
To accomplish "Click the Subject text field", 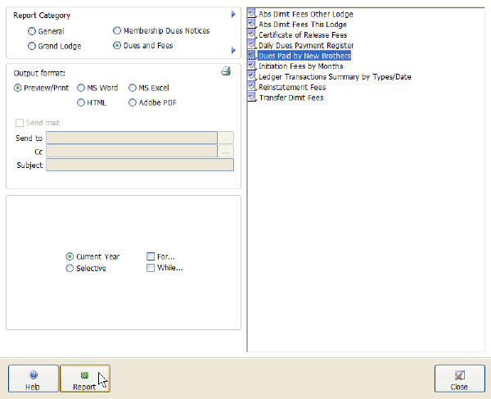I will [x=140, y=165].
